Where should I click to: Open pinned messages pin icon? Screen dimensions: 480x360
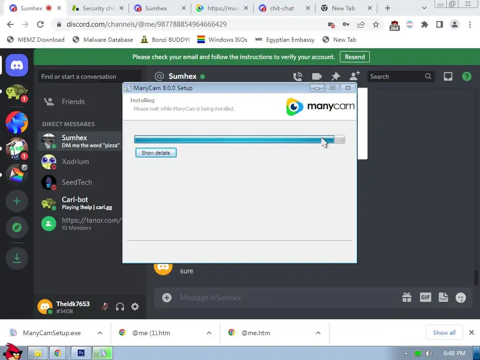click(x=336, y=76)
